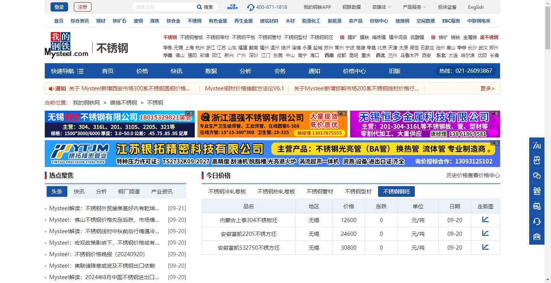Click the headset icon beside 400-671-1818
551x283 pixels.
(250, 7)
